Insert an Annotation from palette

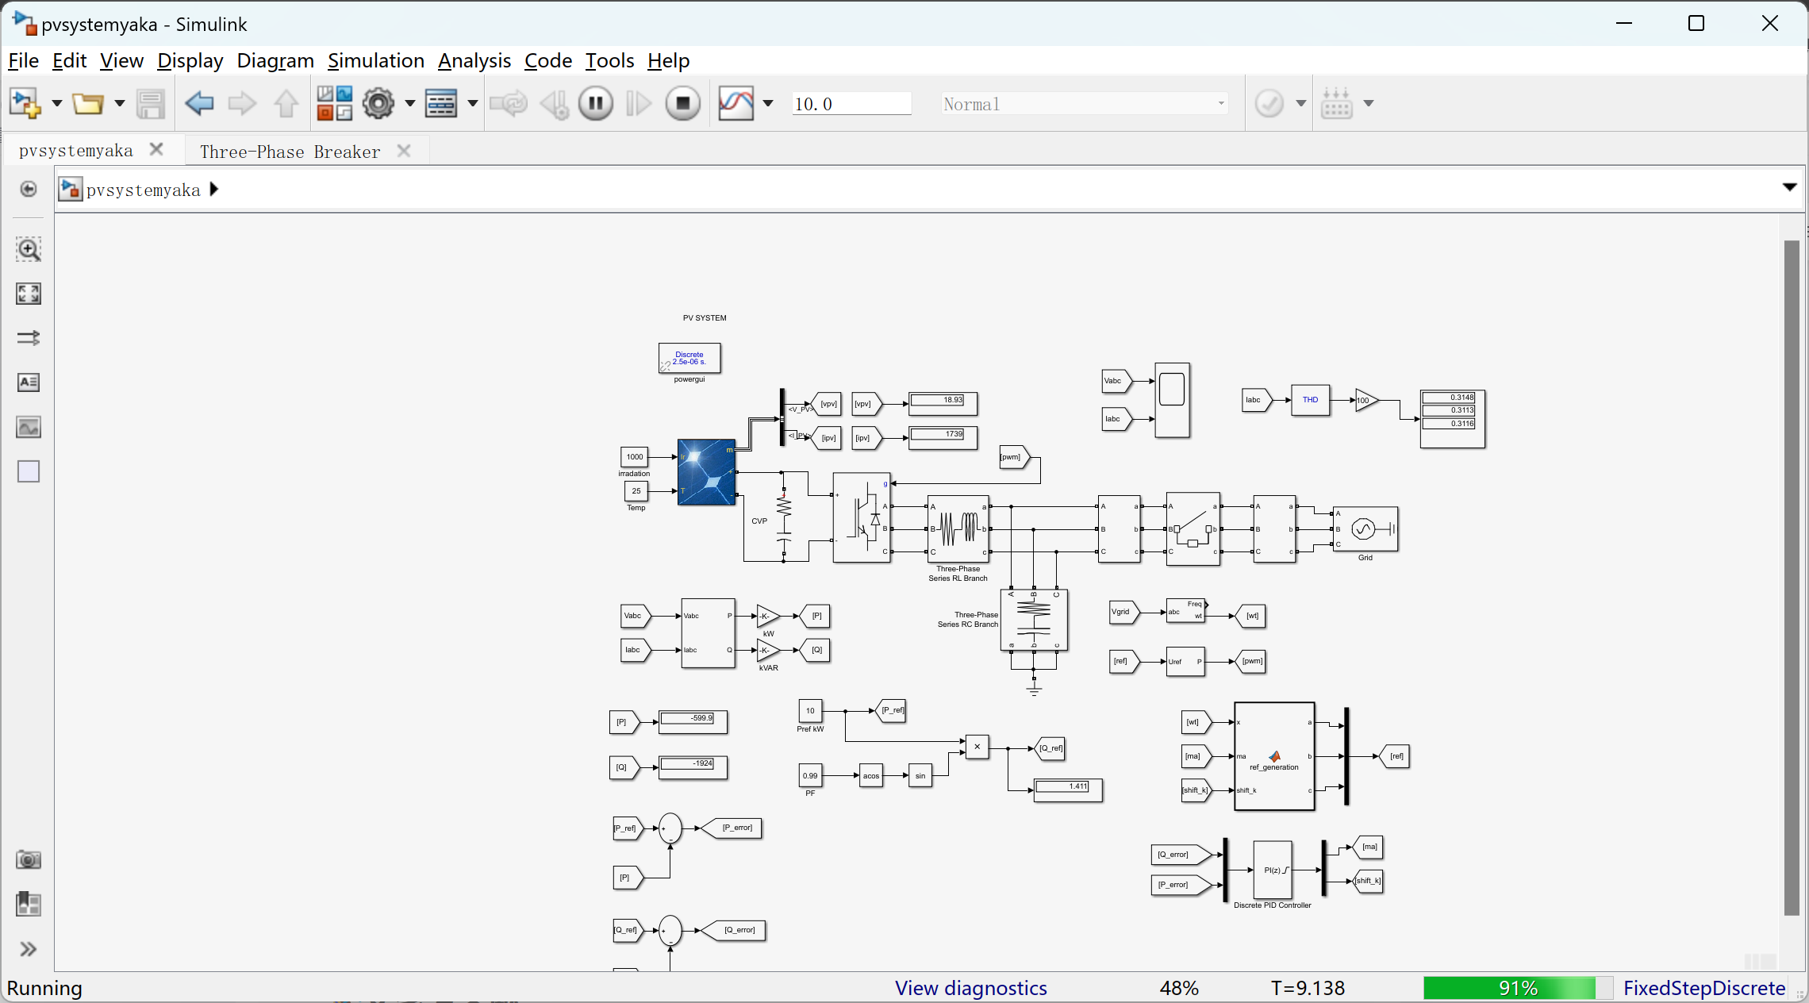[29, 382]
